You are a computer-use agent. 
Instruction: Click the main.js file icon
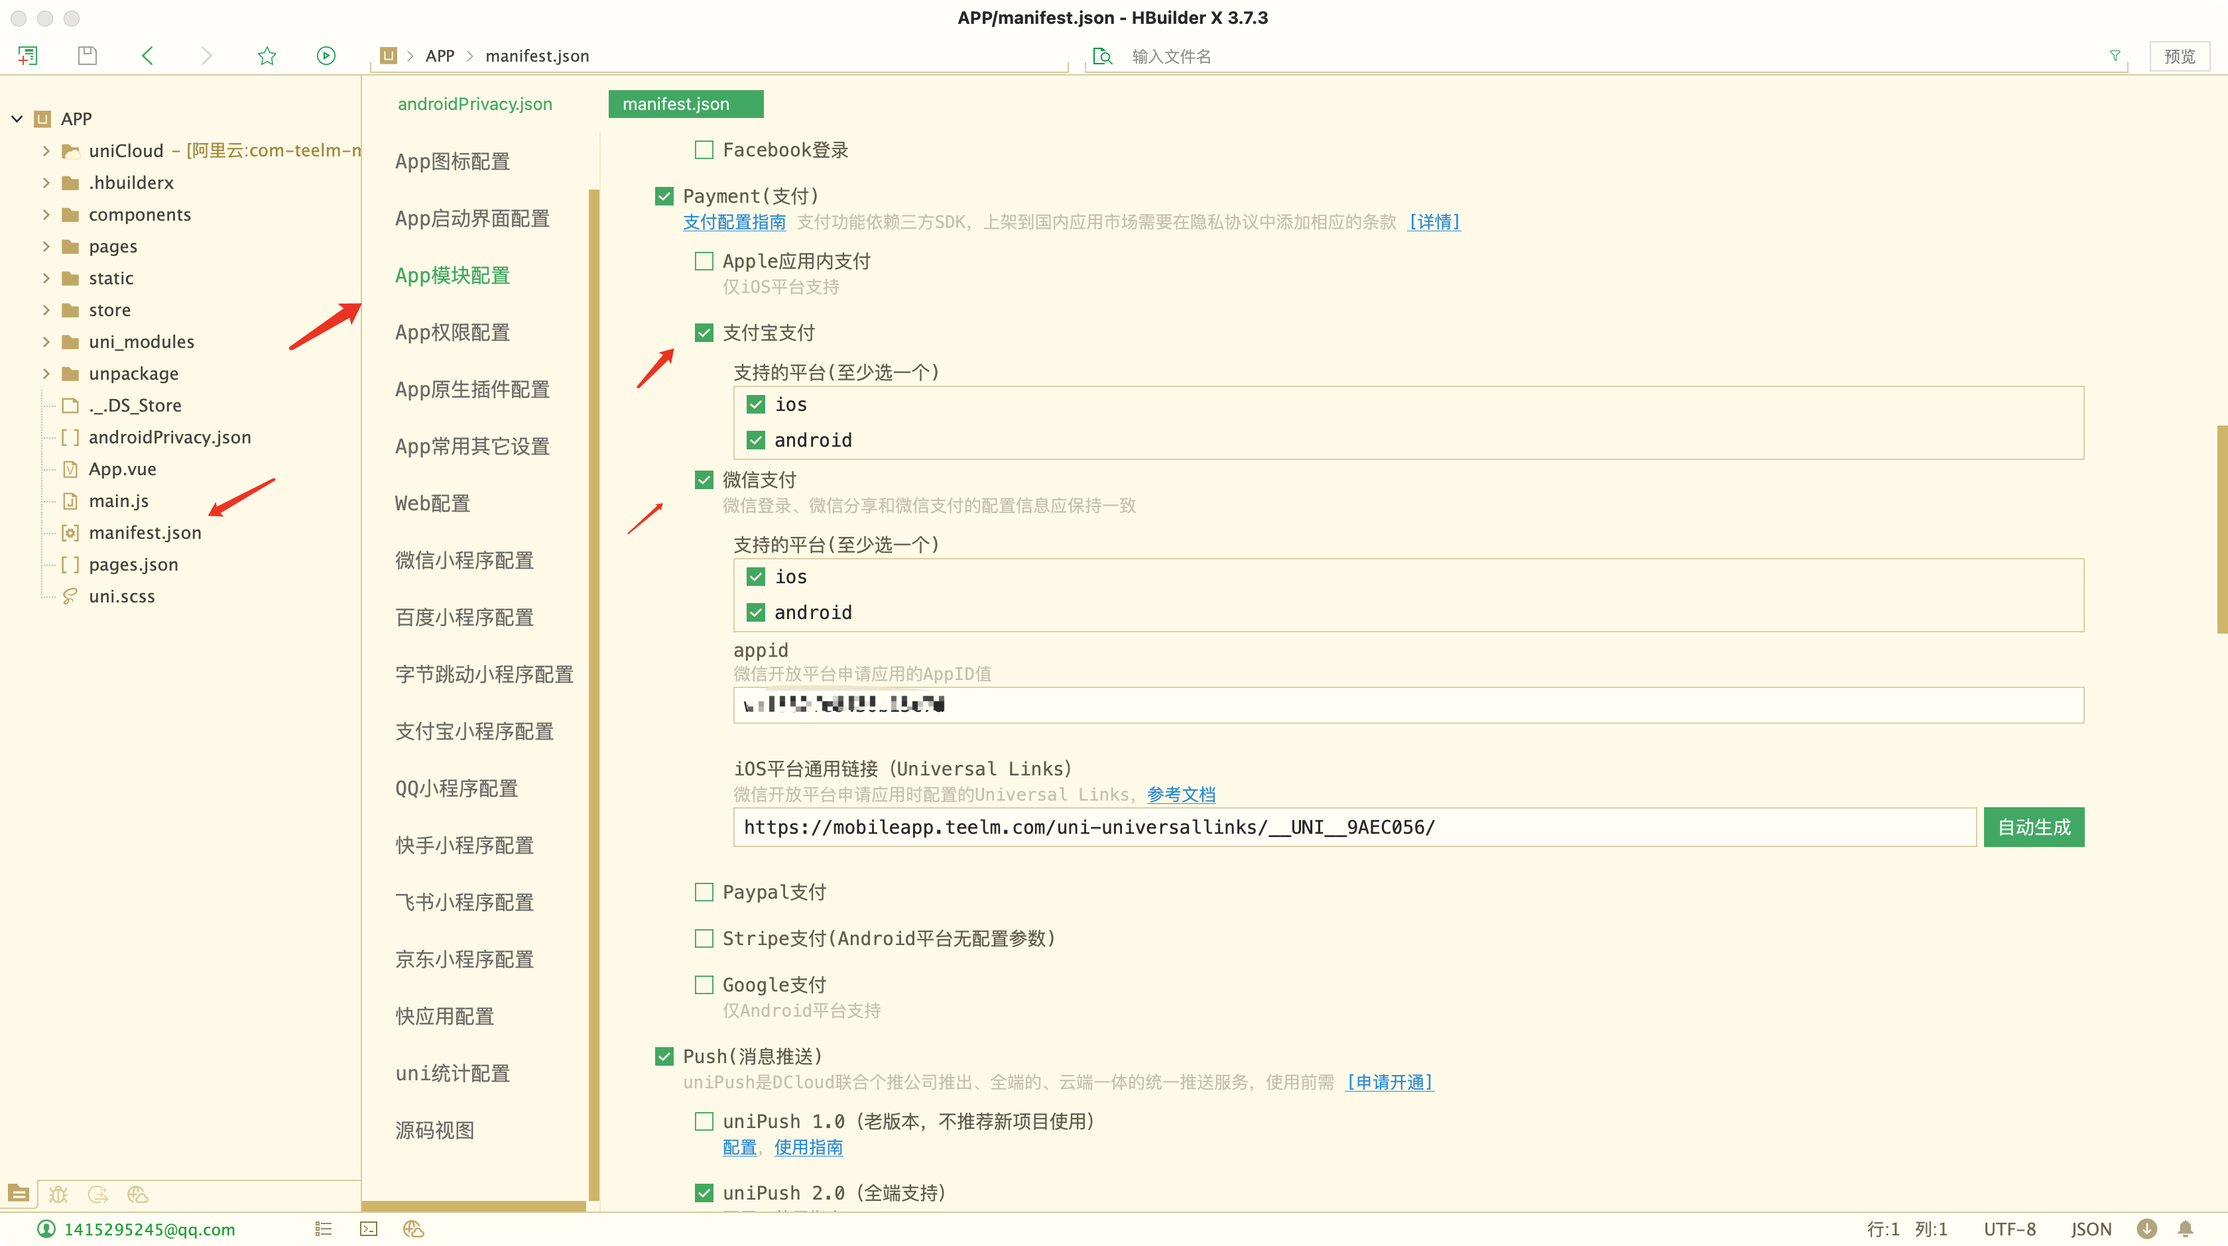tap(70, 500)
